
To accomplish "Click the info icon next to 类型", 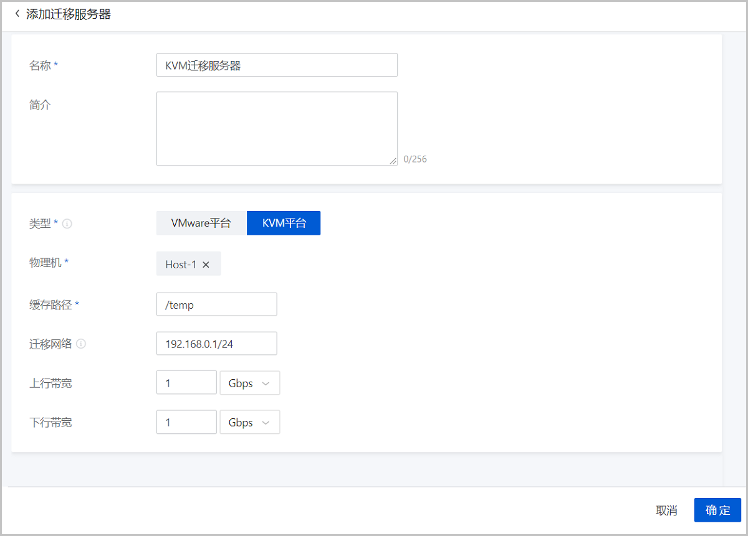I will click(x=67, y=223).
